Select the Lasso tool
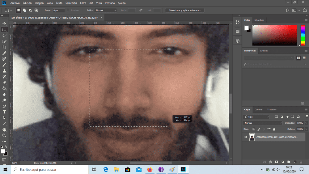The height and width of the screenshot is (174, 309). tap(4, 36)
